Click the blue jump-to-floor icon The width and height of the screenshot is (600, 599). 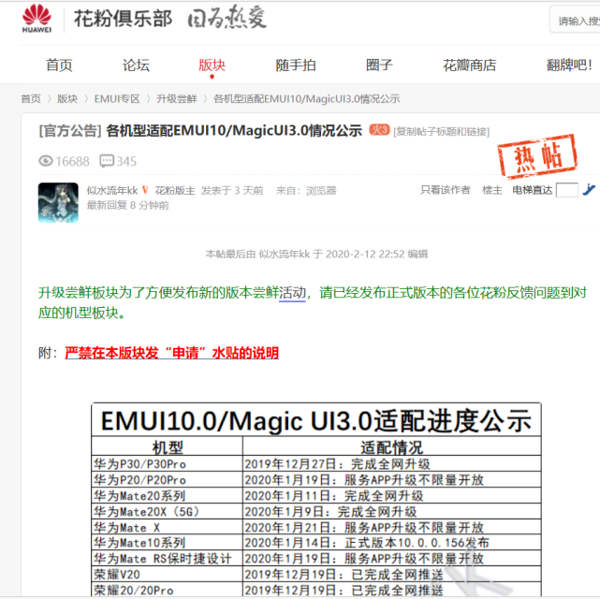coord(589,189)
